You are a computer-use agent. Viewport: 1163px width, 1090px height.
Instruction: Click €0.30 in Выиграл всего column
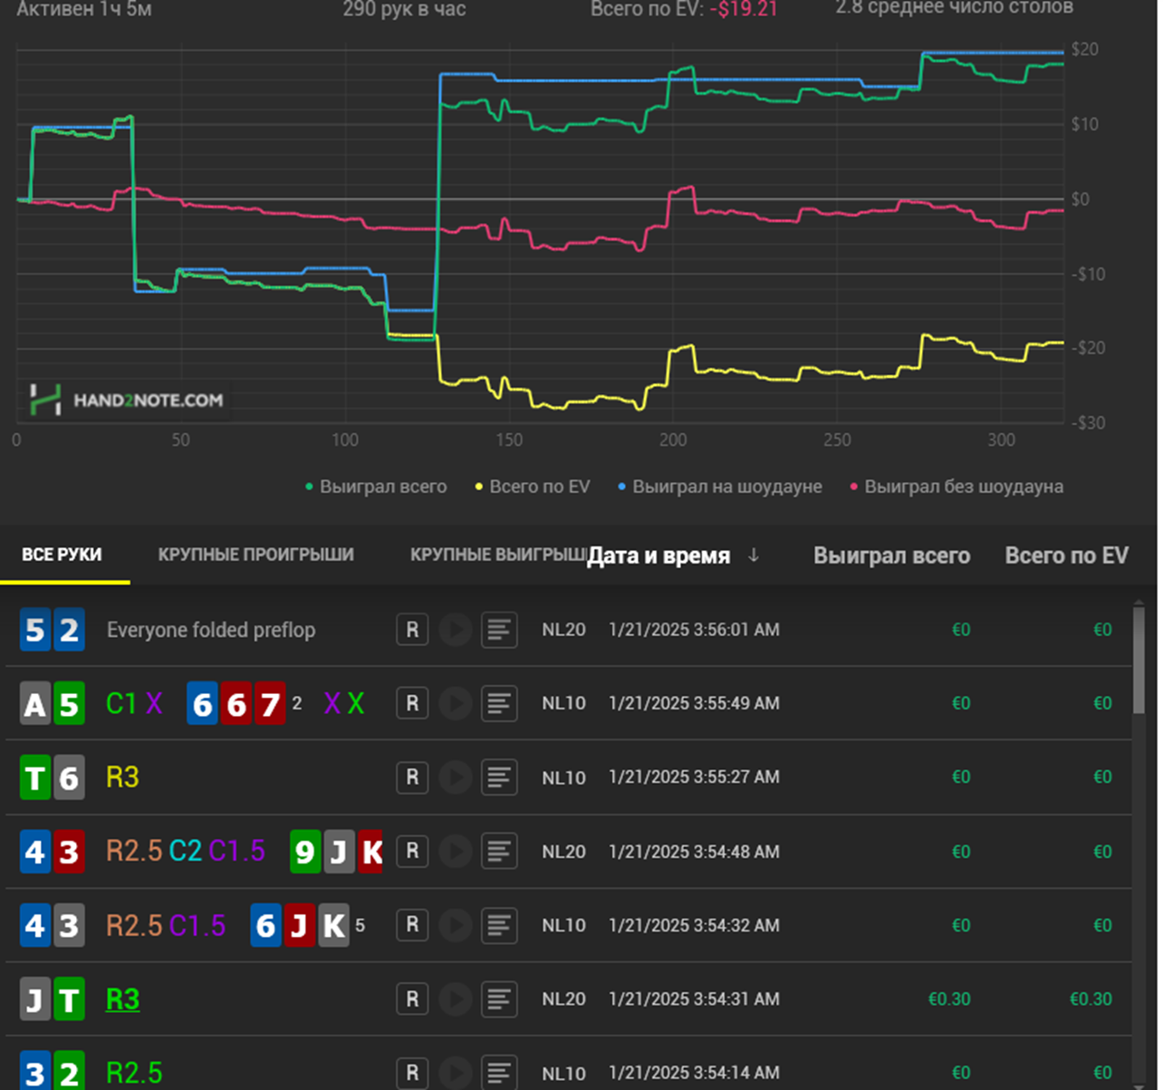(949, 998)
